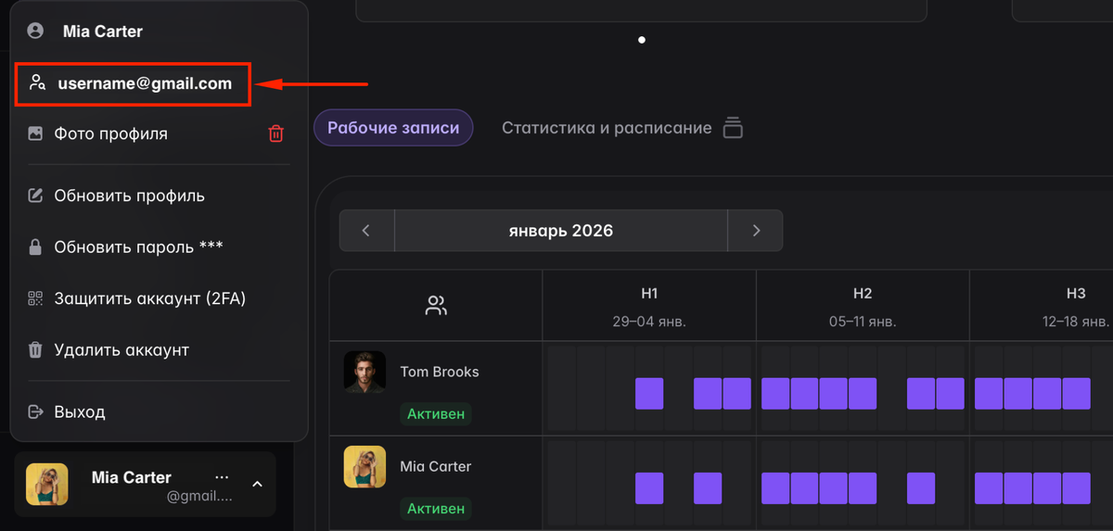Go to previous month with left arrow
The image size is (1113, 531).
click(x=365, y=231)
